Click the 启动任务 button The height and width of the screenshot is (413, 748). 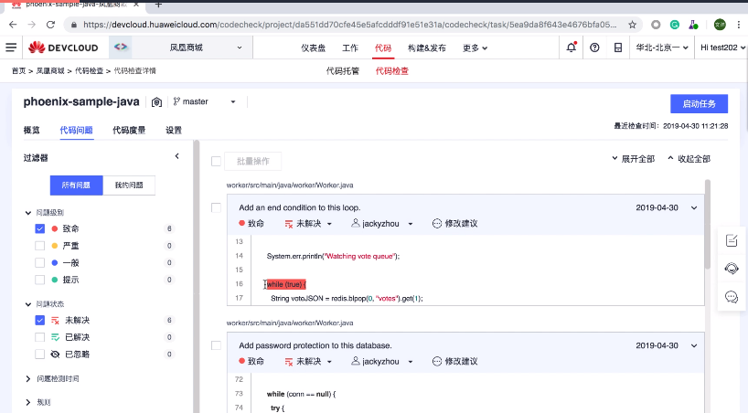(699, 104)
